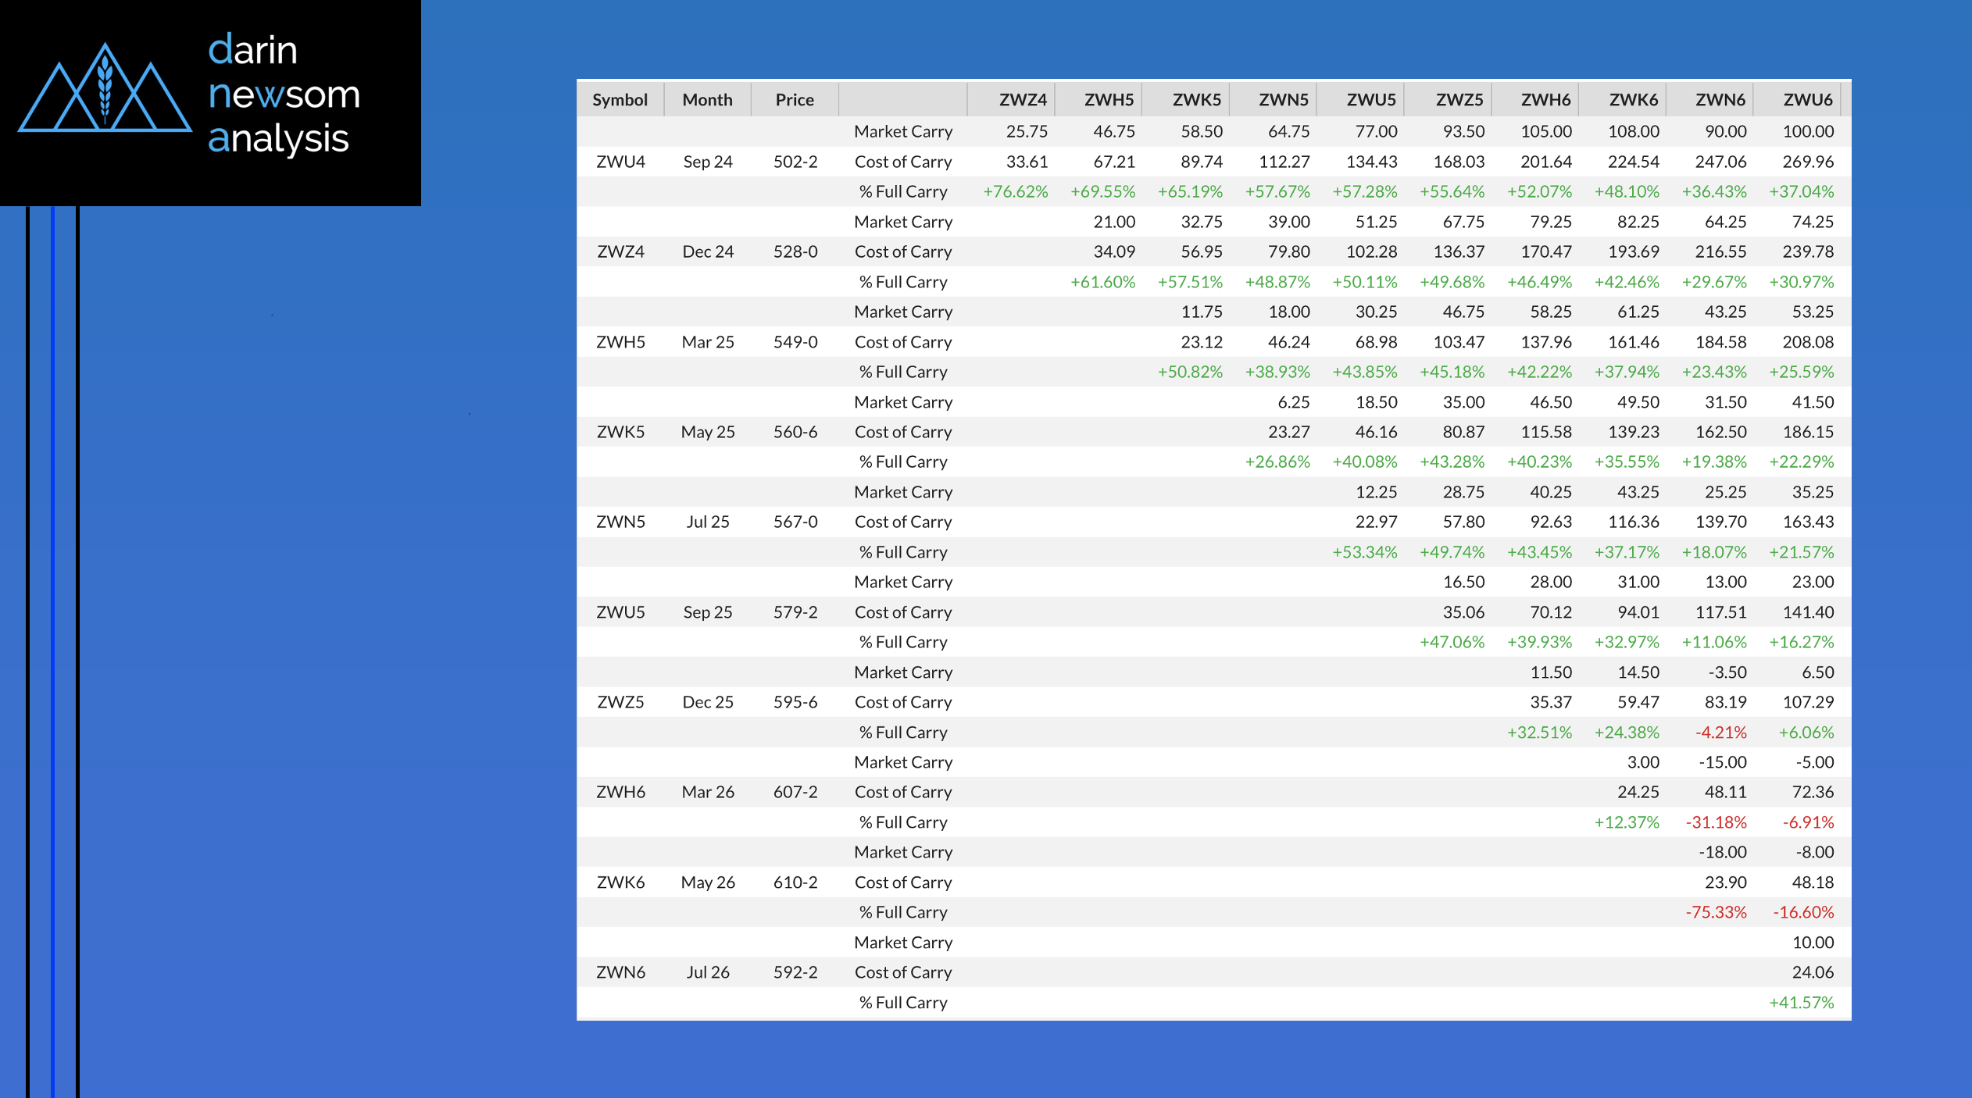Click the -4.21% red percentage cell
The height and width of the screenshot is (1098, 1972).
[x=1720, y=733]
